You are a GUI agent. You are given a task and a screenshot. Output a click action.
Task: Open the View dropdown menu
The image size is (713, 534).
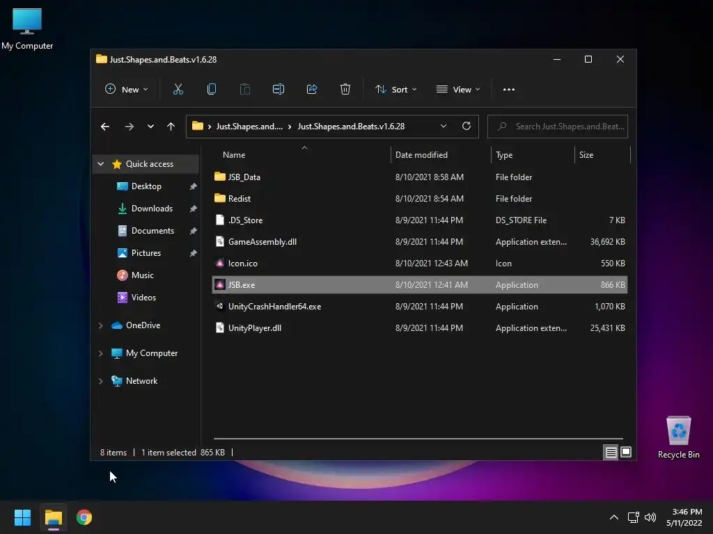pyautogui.click(x=458, y=90)
